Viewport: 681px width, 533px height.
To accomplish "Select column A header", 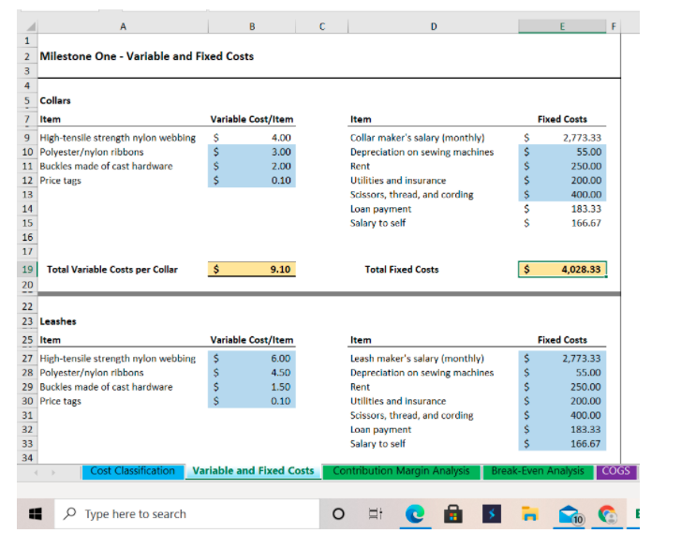I will [x=124, y=26].
